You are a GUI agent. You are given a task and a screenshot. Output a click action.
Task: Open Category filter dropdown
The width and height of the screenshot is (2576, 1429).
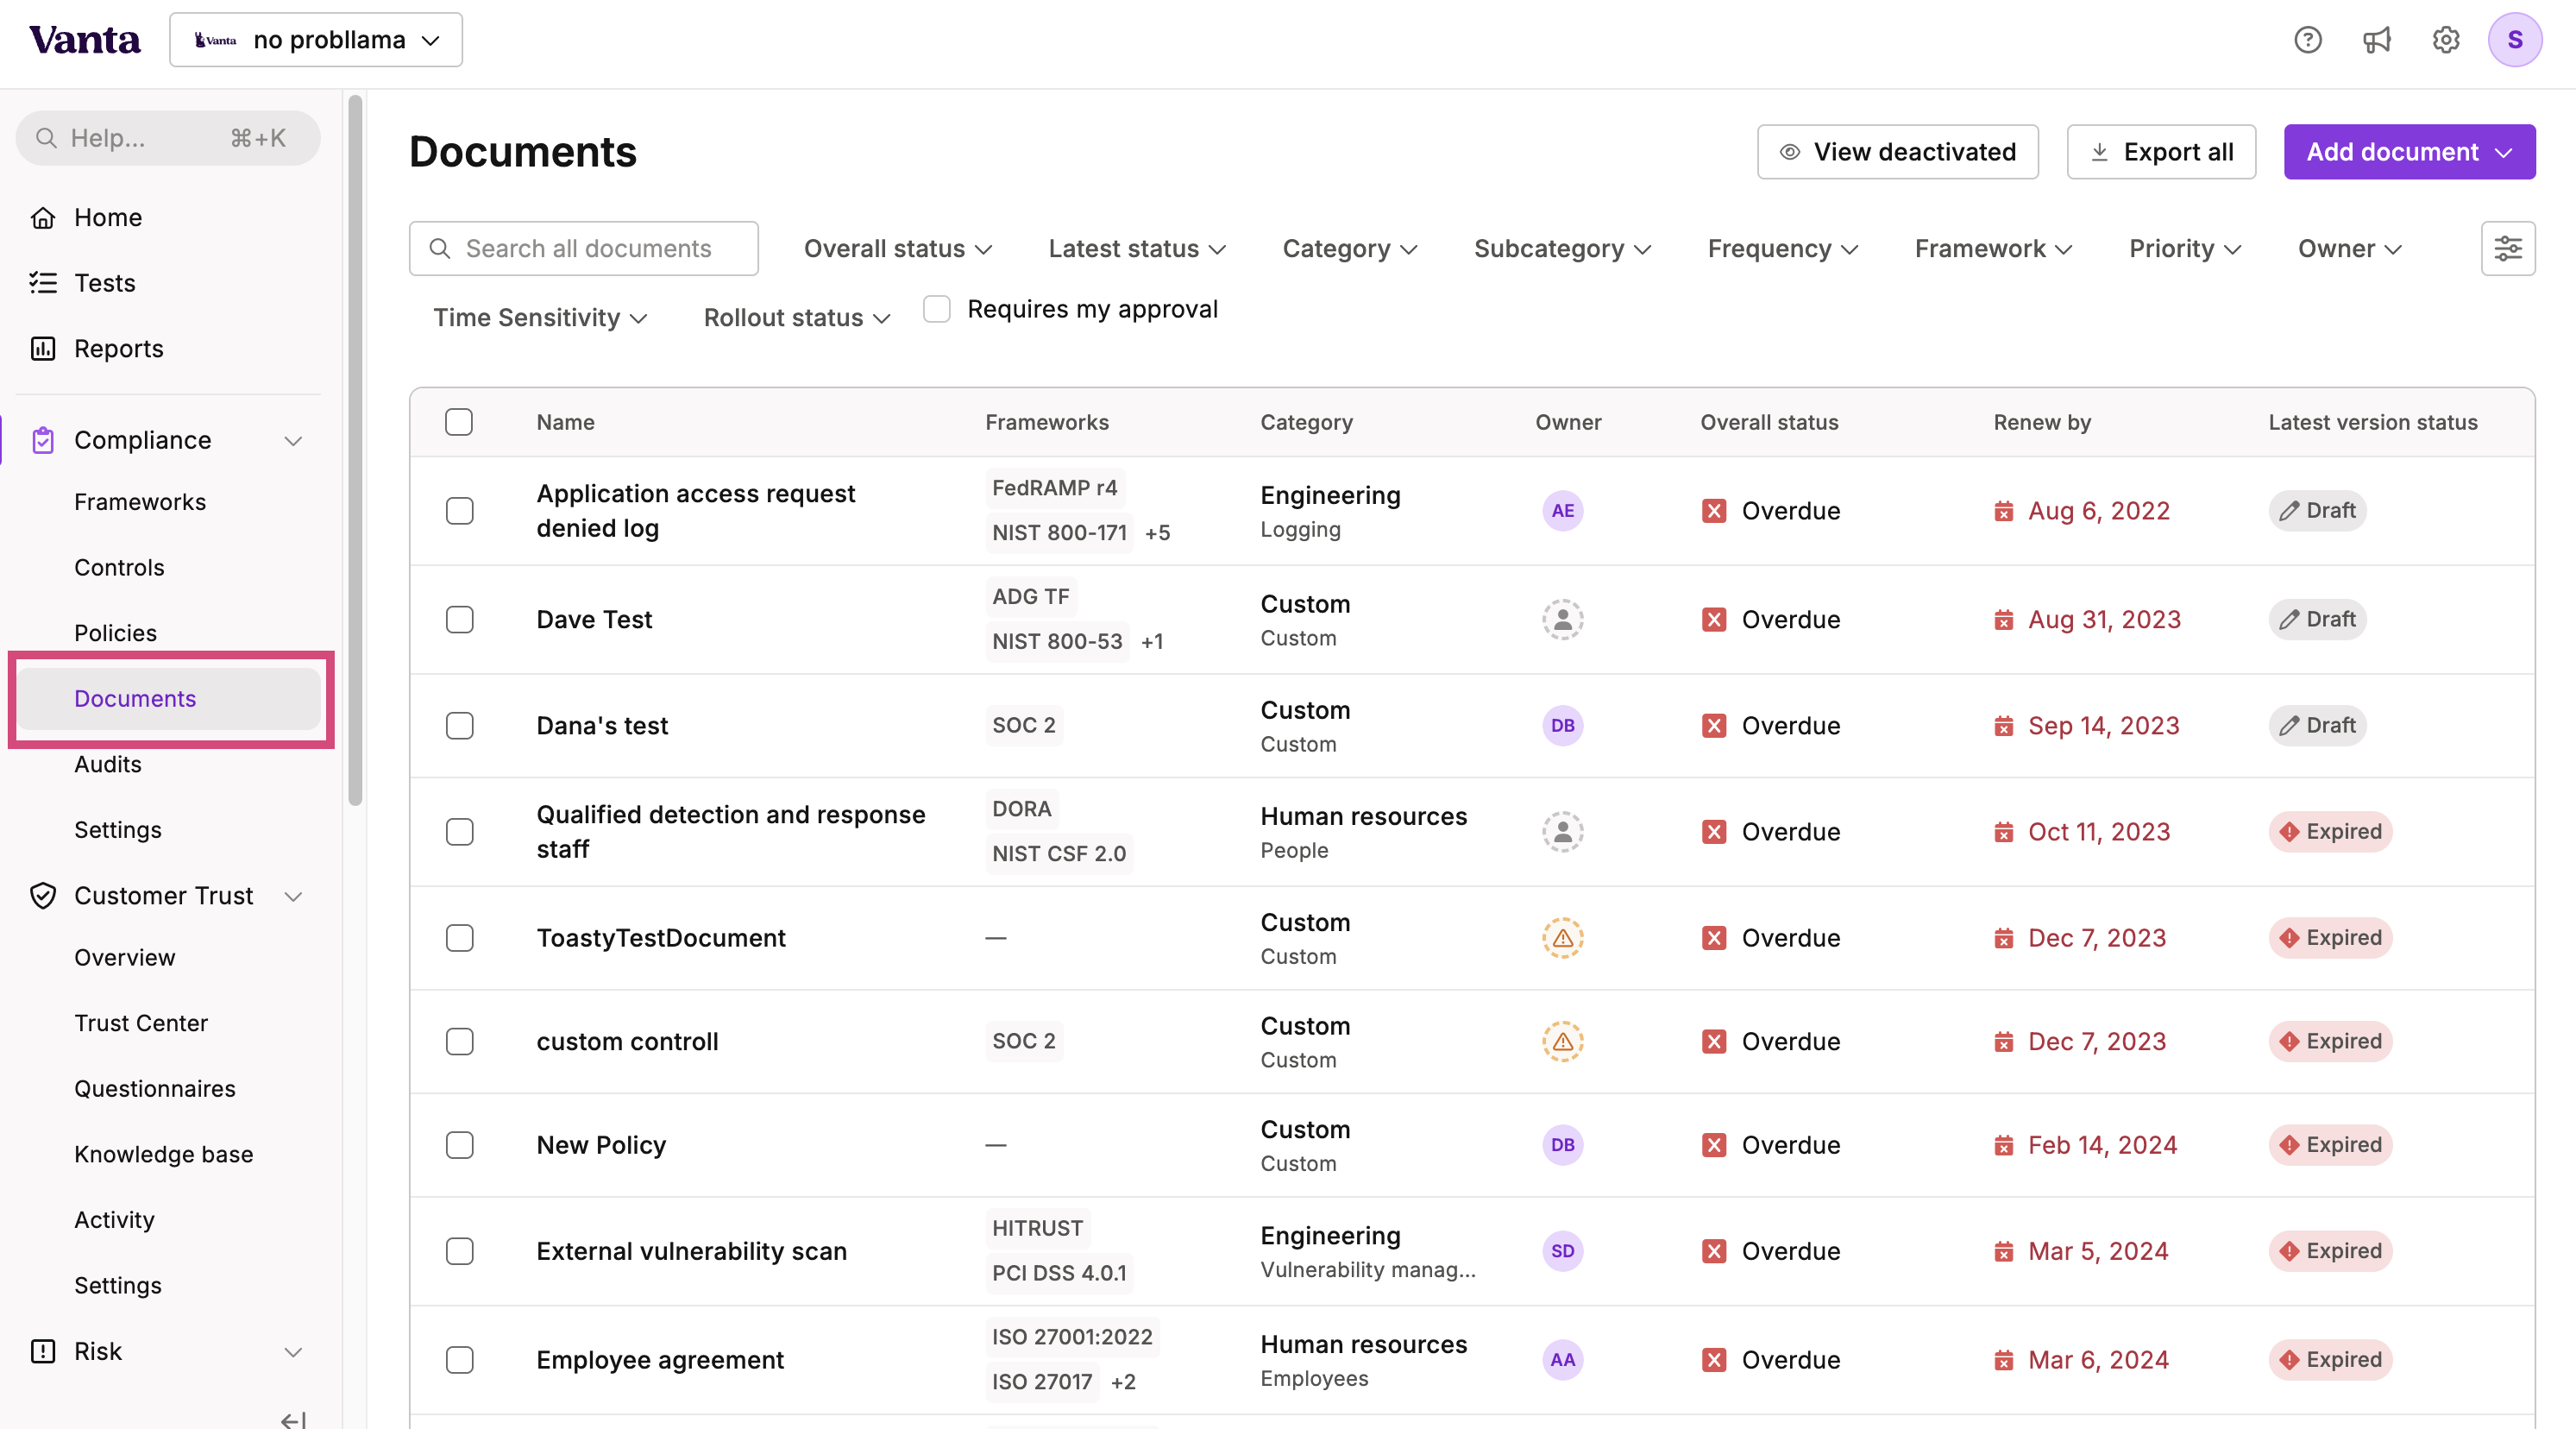pos(1350,249)
